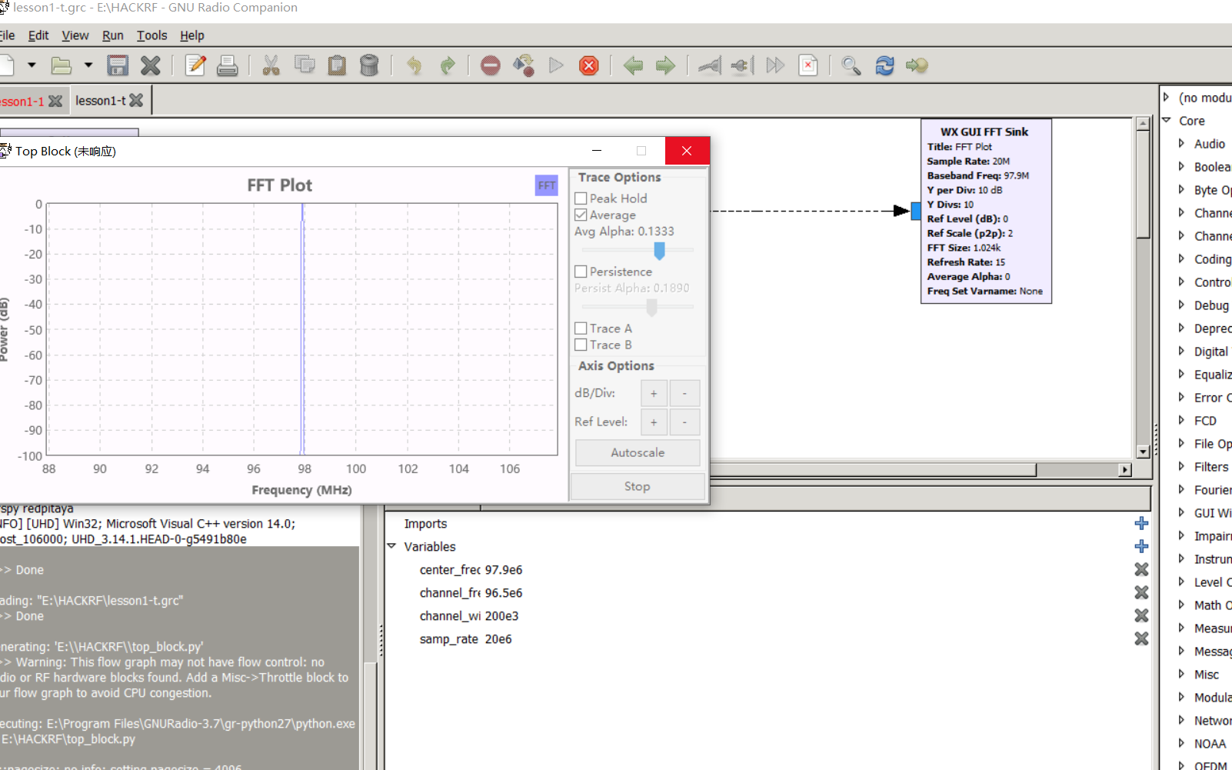Screen dimensions: 1232x770
Task: Generate the flow graph with the pencil icon
Action: coord(195,65)
